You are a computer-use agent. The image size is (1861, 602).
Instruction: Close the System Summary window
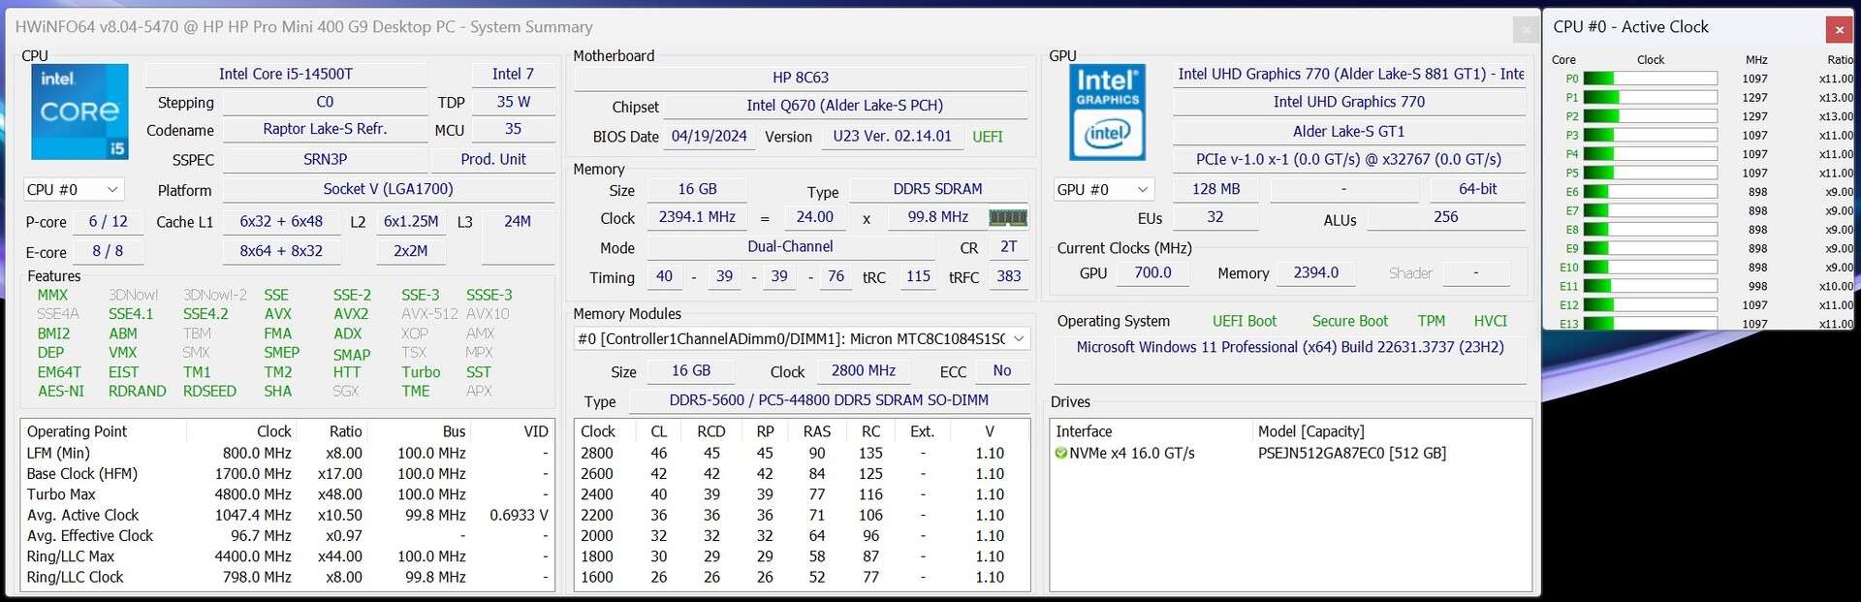click(x=1527, y=30)
